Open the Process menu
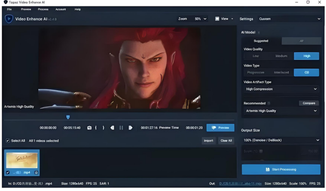Screen dimensions: 326x191 [x=43, y=9]
